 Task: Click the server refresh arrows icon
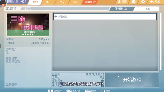click(126, 9)
